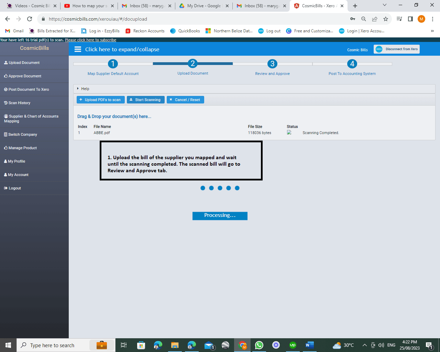
Task: Open a new browser tab
Action: coord(355,6)
